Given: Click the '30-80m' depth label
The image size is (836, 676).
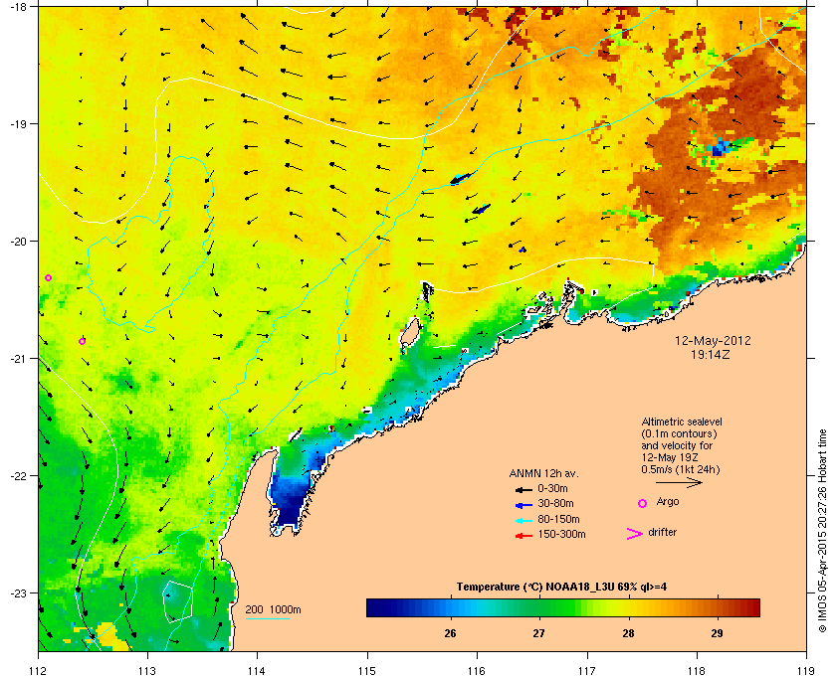Looking at the screenshot, I should 556,503.
